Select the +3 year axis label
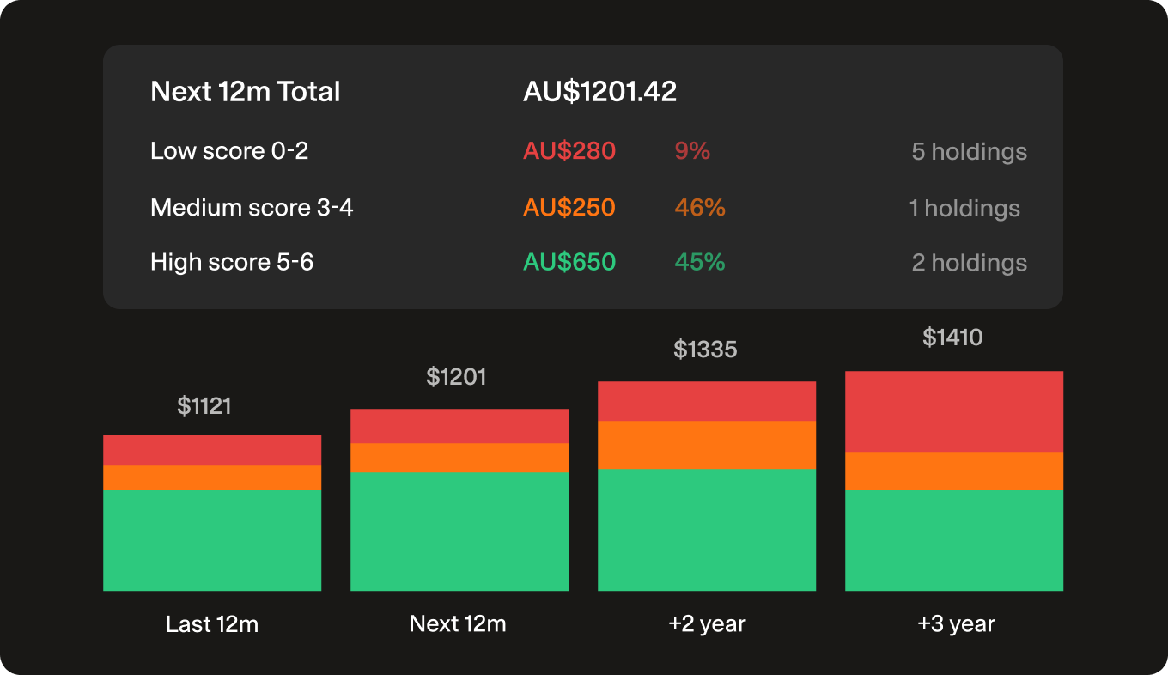 tap(956, 624)
